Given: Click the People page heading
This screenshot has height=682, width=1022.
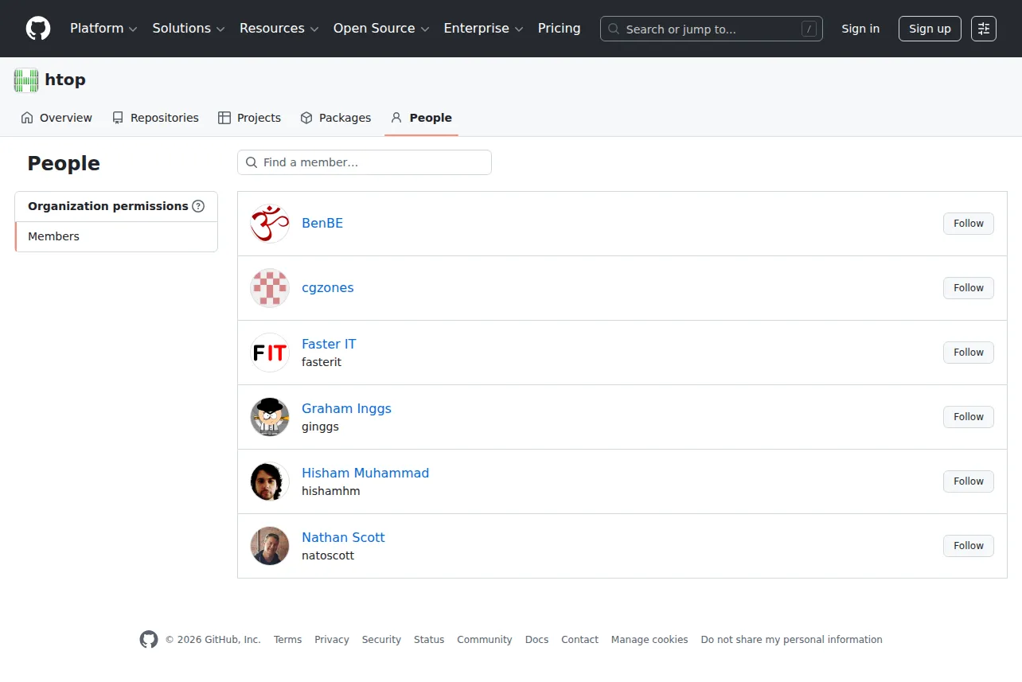Looking at the screenshot, I should [x=64, y=164].
